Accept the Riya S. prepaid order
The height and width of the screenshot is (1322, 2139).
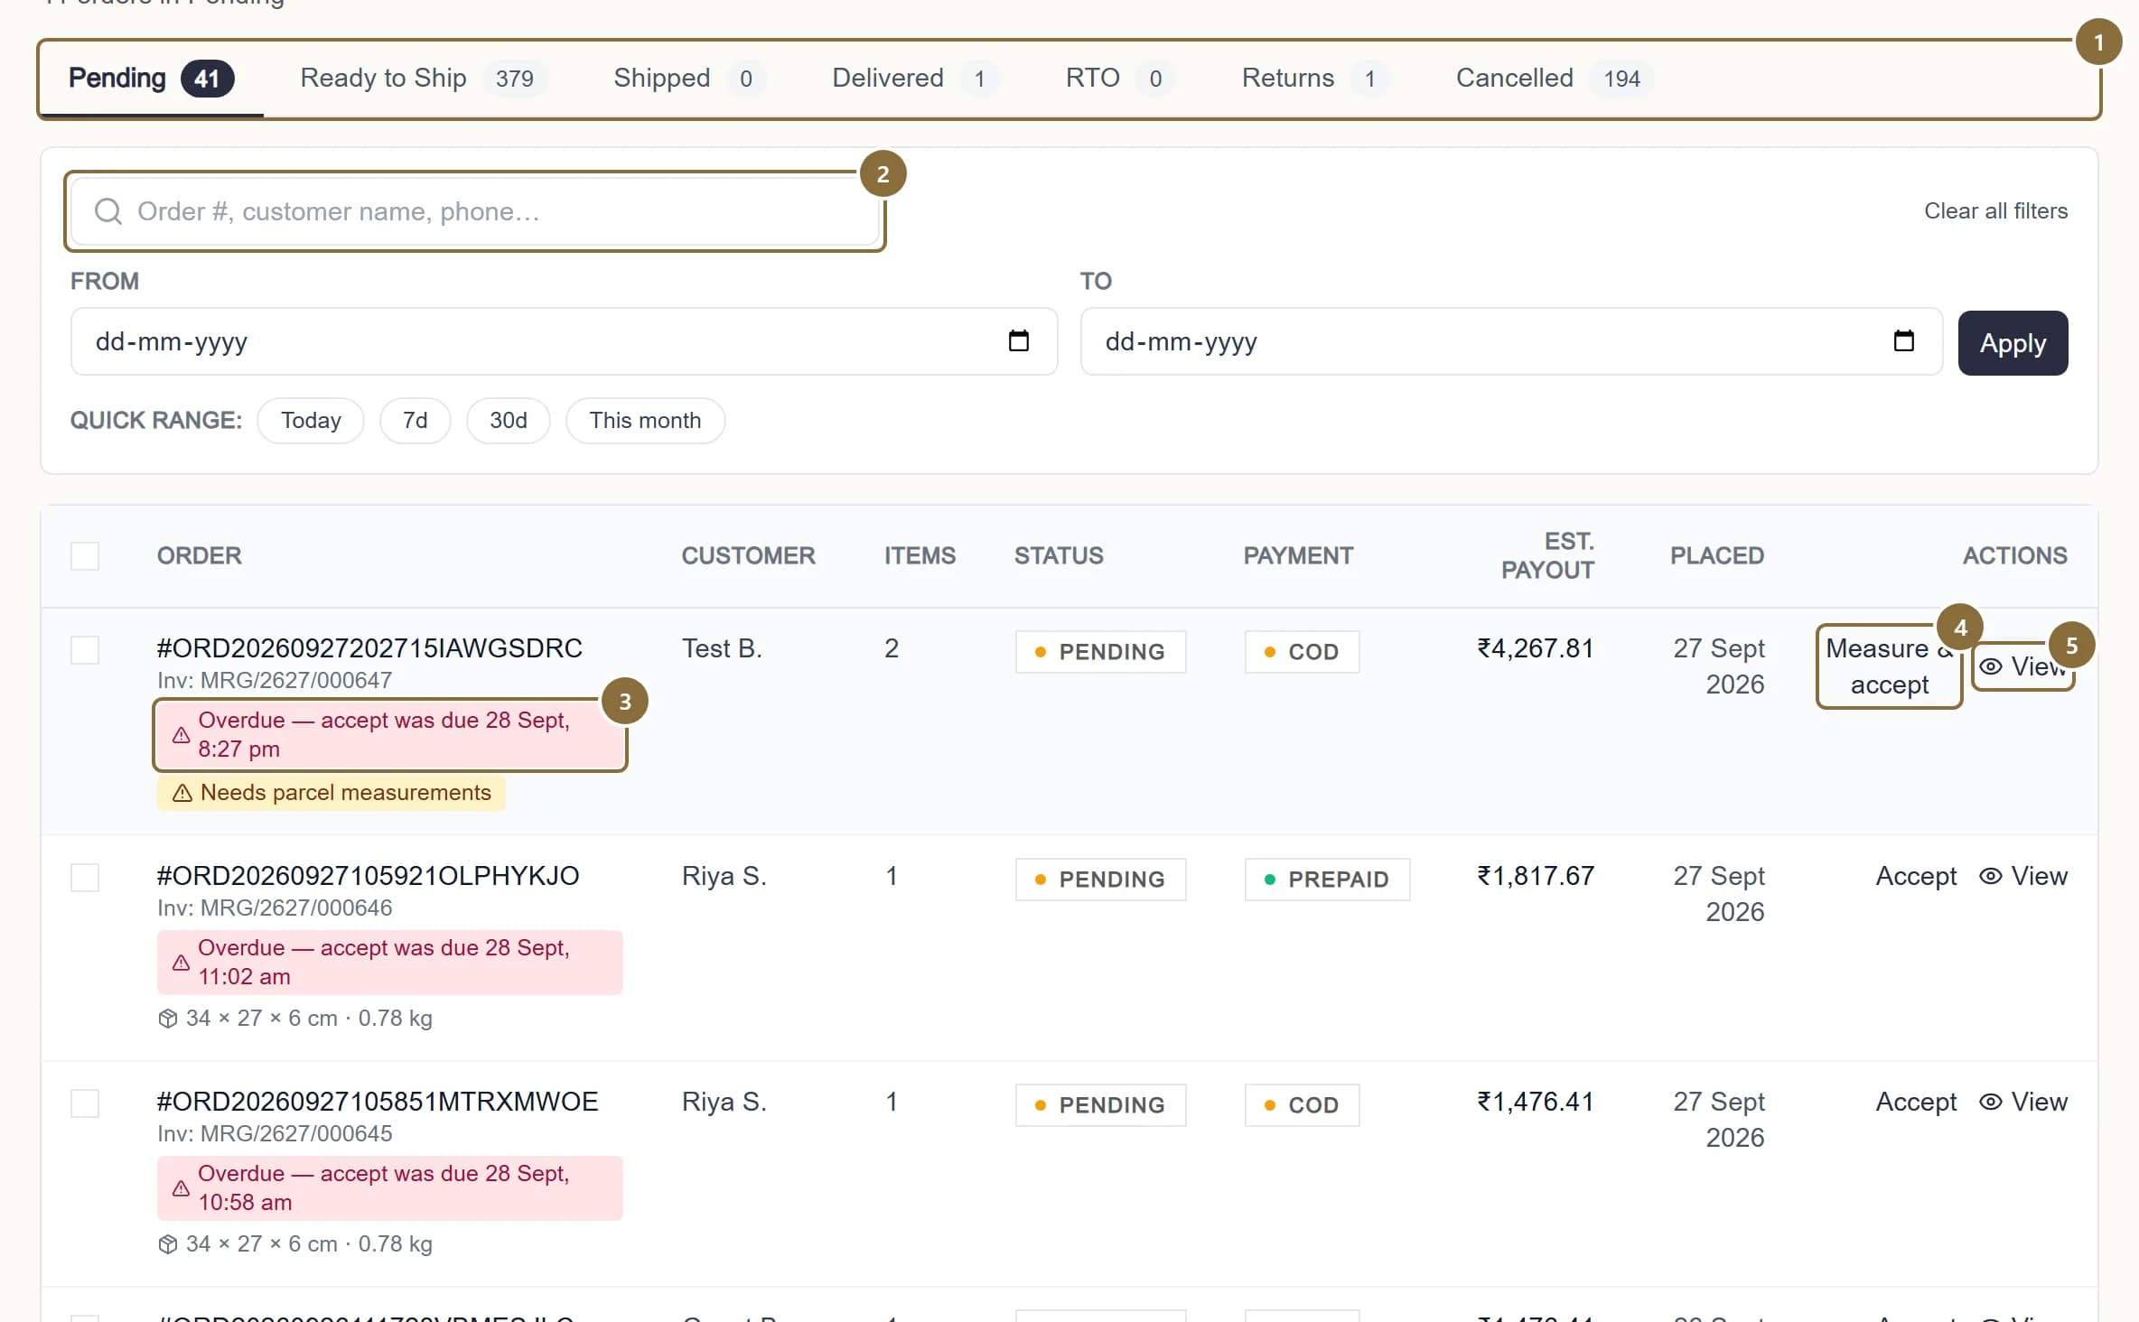click(x=1916, y=876)
